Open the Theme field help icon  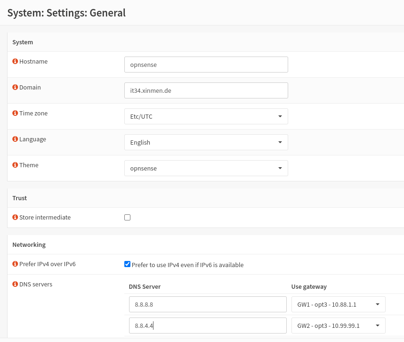16,165
